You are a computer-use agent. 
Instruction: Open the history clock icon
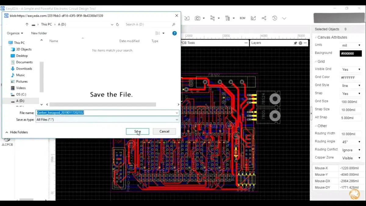pyautogui.click(x=275, y=18)
